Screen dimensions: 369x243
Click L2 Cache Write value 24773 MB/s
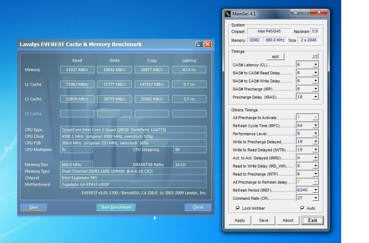tap(114, 99)
